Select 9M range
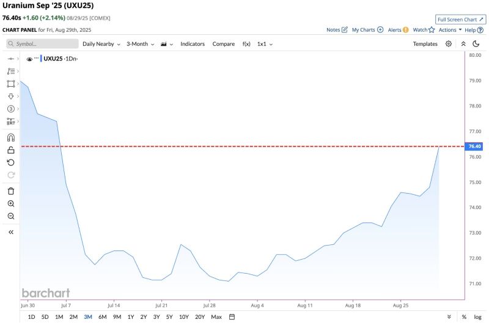Viewport: 489px width, 325px height. point(117,317)
